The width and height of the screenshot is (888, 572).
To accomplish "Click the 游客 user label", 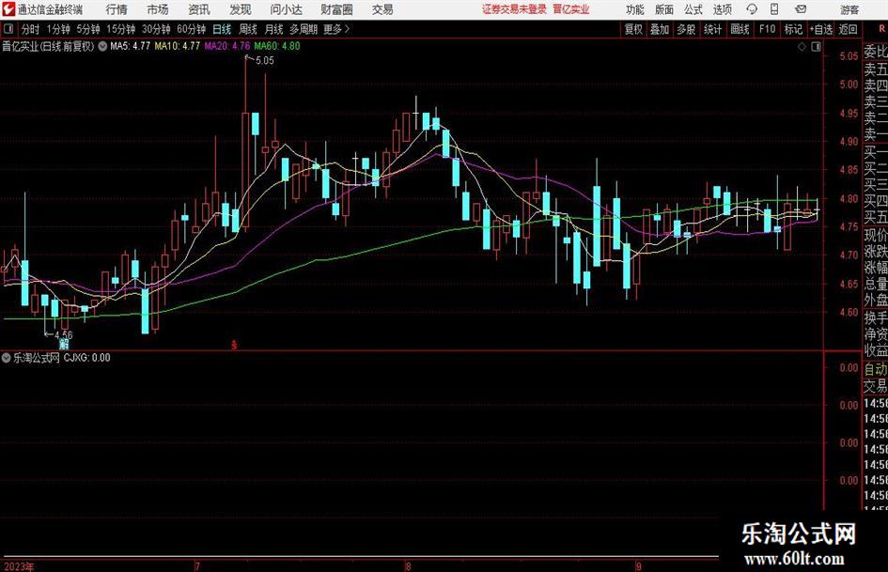I will [x=849, y=9].
